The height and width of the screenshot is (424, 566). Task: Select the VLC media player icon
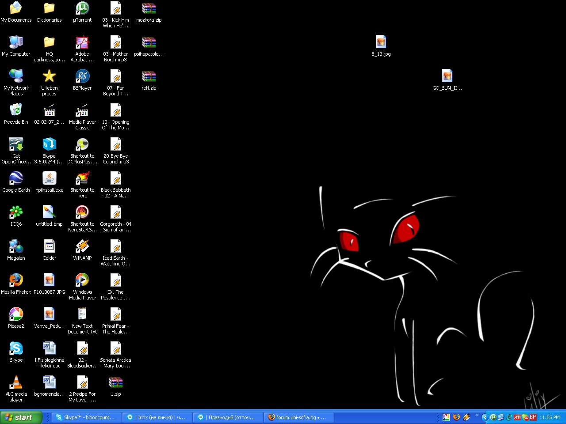tap(16, 382)
